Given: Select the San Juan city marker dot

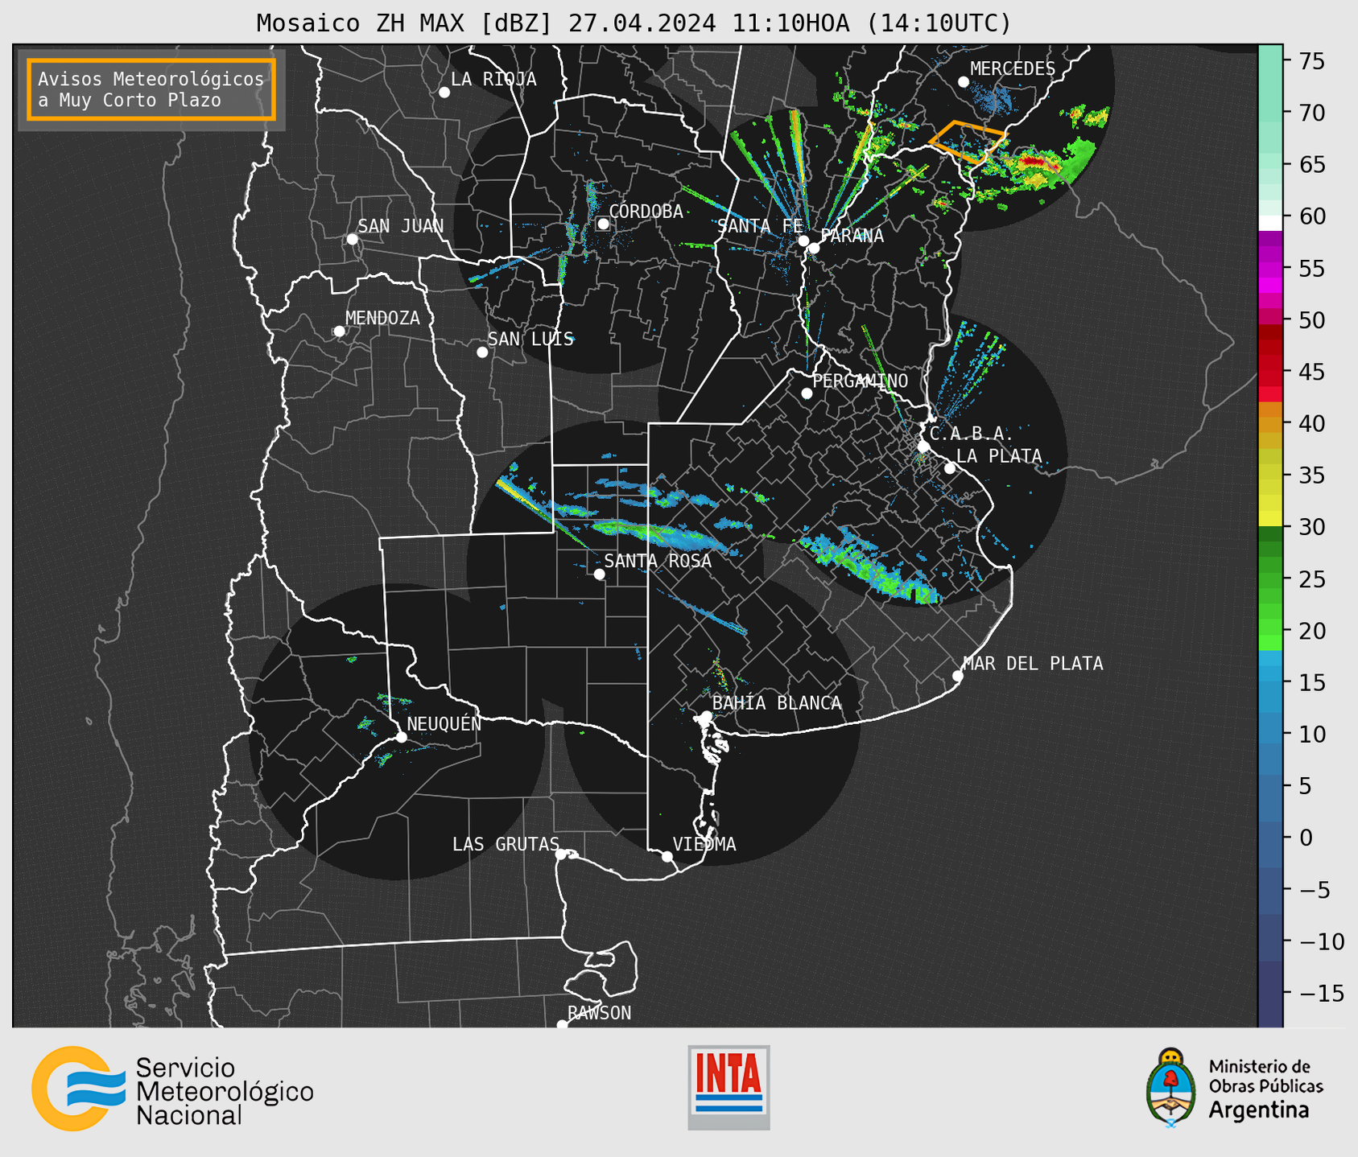Looking at the screenshot, I should coord(352,239).
